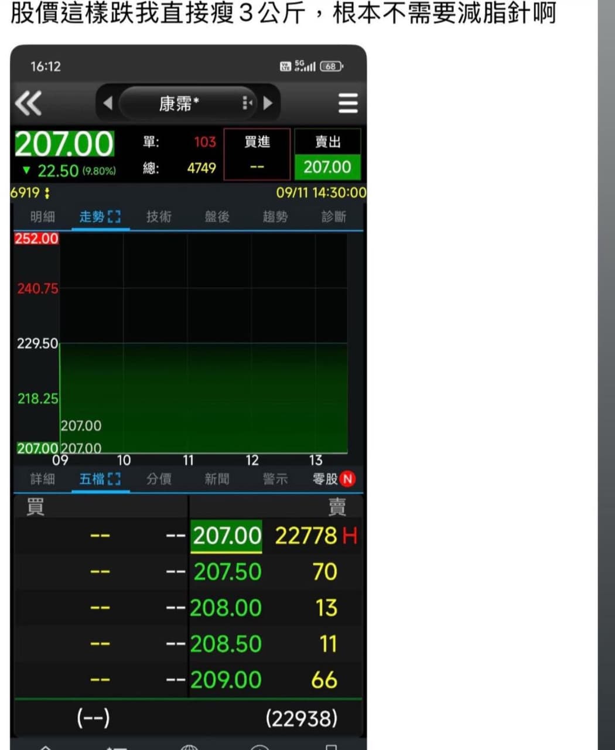The height and width of the screenshot is (750, 615).
Task: Tap the timestamp 09/11 14:30:00
Action: (x=321, y=193)
